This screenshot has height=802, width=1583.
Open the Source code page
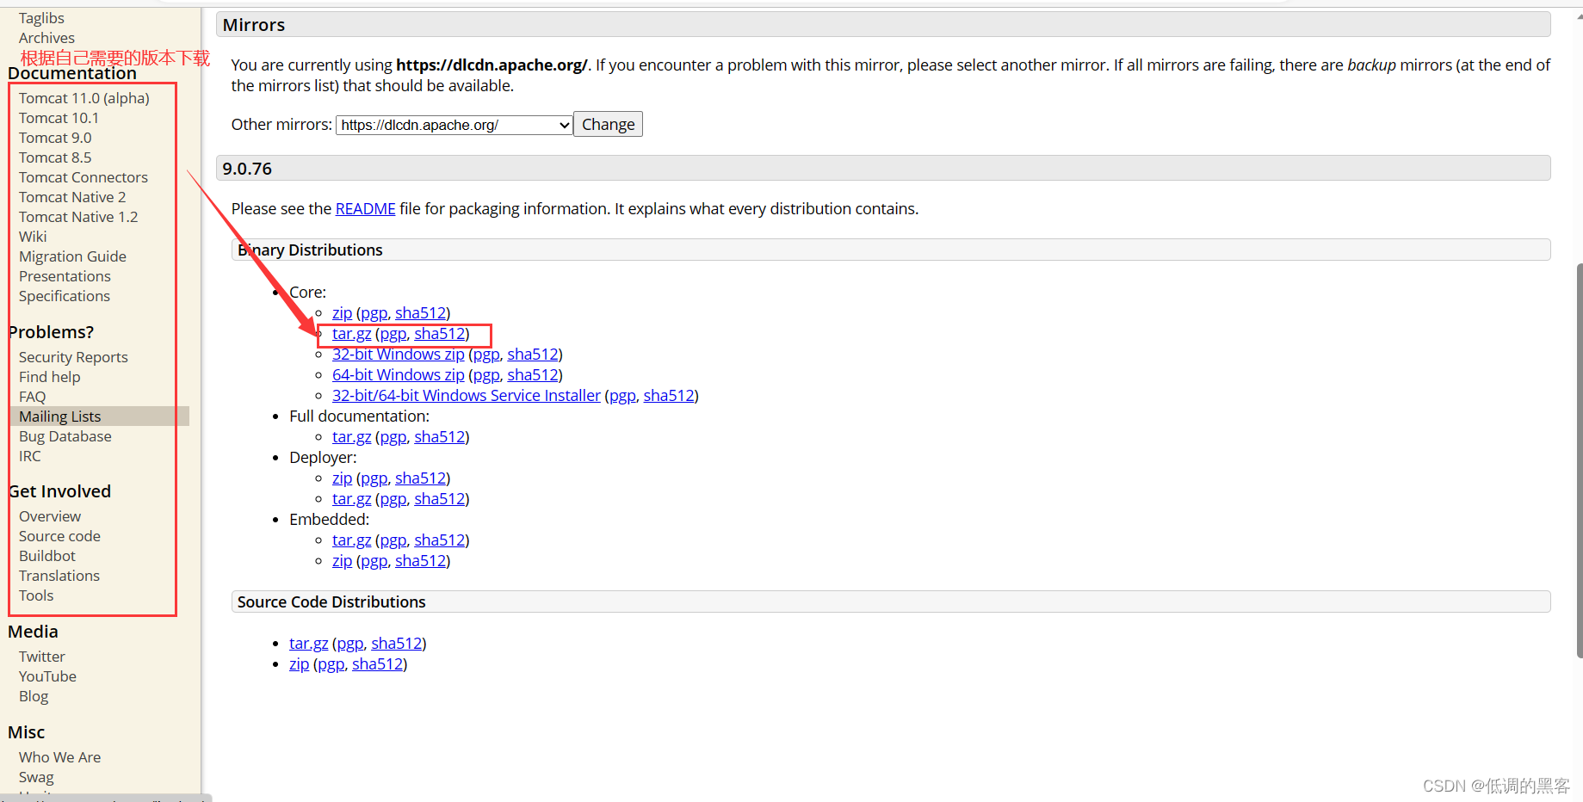click(x=59, y=536)
